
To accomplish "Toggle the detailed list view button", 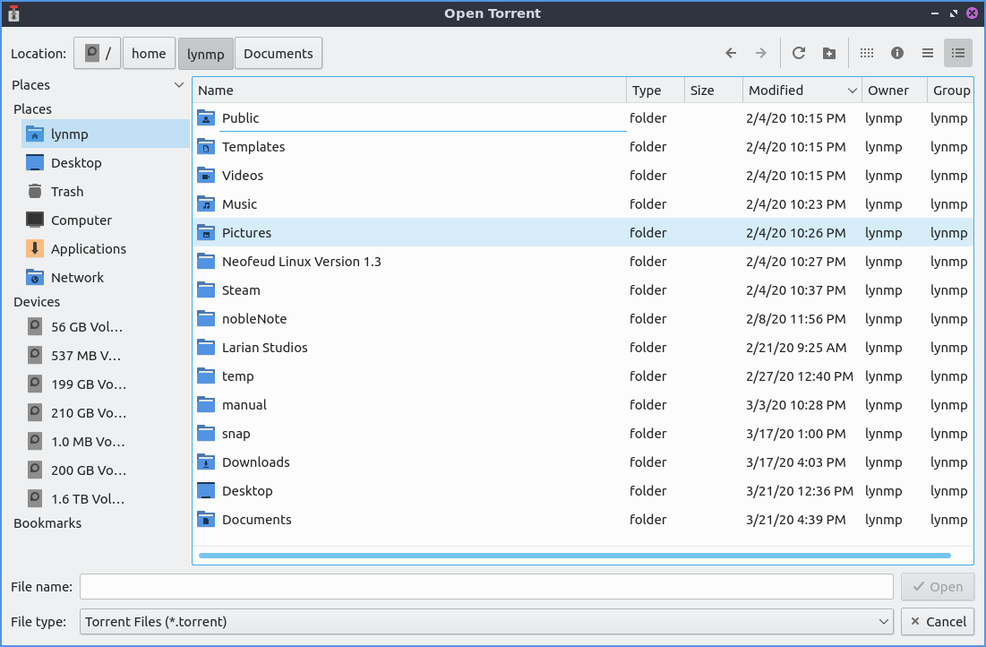I will tap(957, 54).
